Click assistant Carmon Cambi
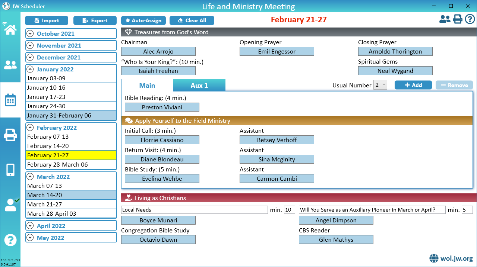Viewport: 477px width, 267px height. [x=277, y=179]
